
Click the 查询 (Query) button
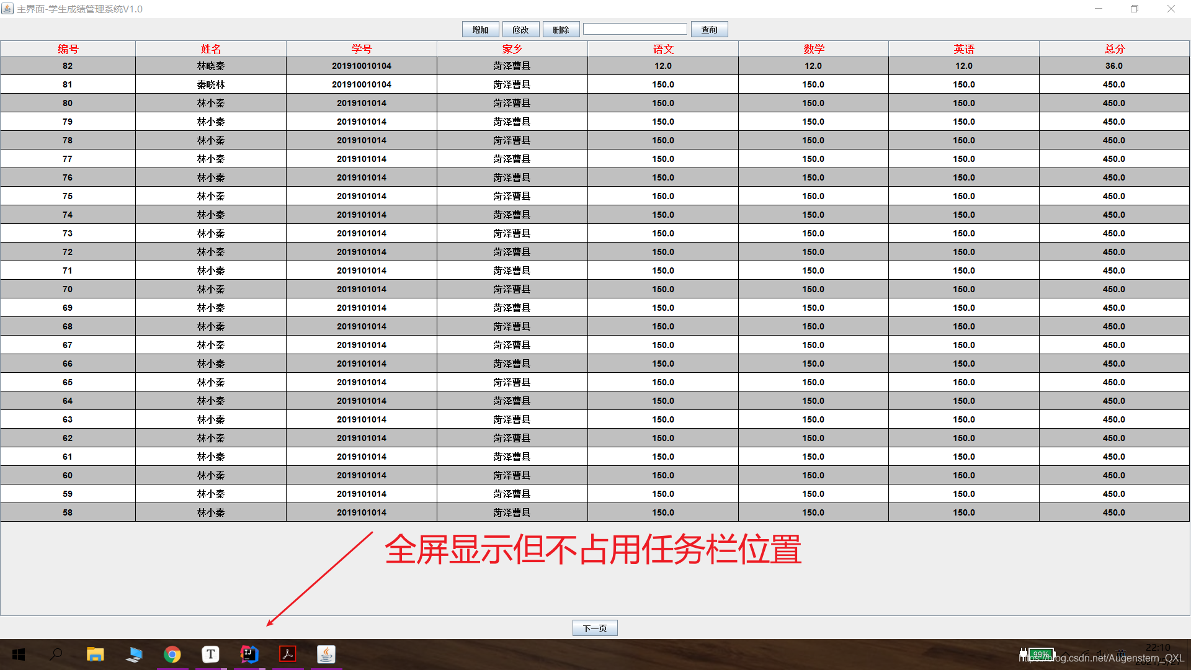[x=709, y=30]
